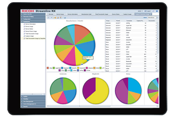This screenshot has width=175, height=117.
Task: Click the highlighted orange-arrow toolbar icon
Action: (x=55, y=18)
